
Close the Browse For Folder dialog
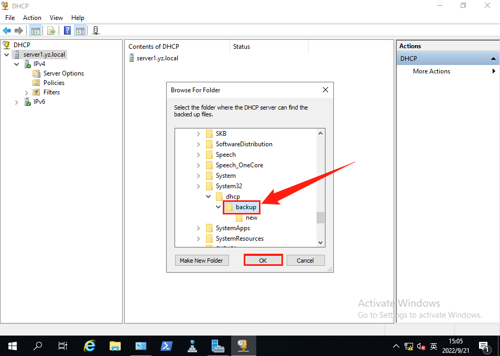point(325,90)
